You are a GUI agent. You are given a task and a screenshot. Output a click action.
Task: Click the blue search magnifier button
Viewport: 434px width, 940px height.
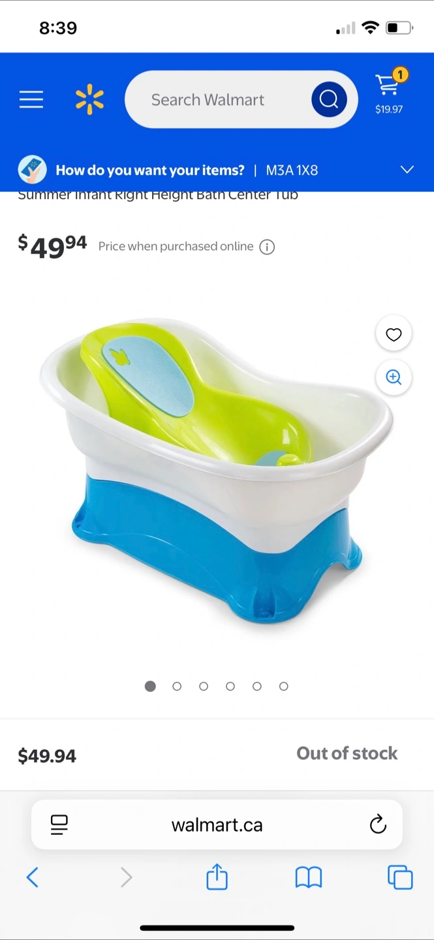pos(329,100)
